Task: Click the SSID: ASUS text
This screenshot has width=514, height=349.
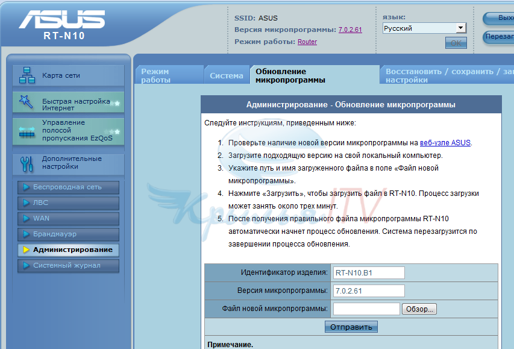Action: tap(256, 18)
